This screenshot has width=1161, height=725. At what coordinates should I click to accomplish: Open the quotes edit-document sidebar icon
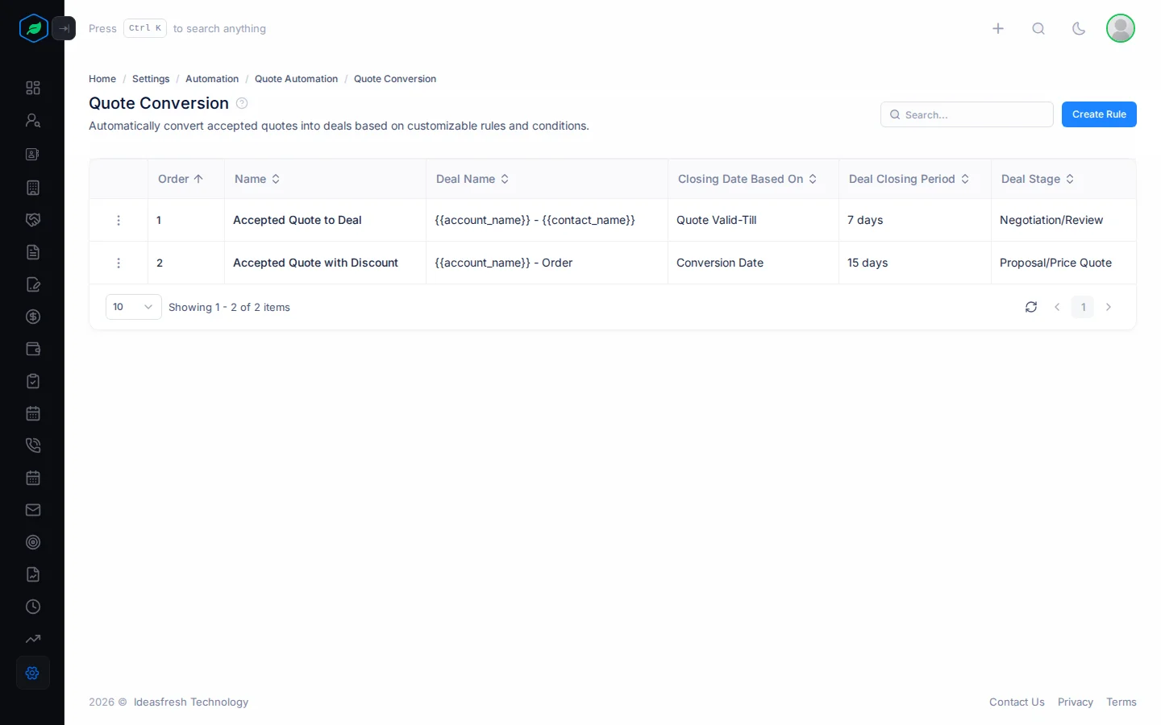click(33, 284)
